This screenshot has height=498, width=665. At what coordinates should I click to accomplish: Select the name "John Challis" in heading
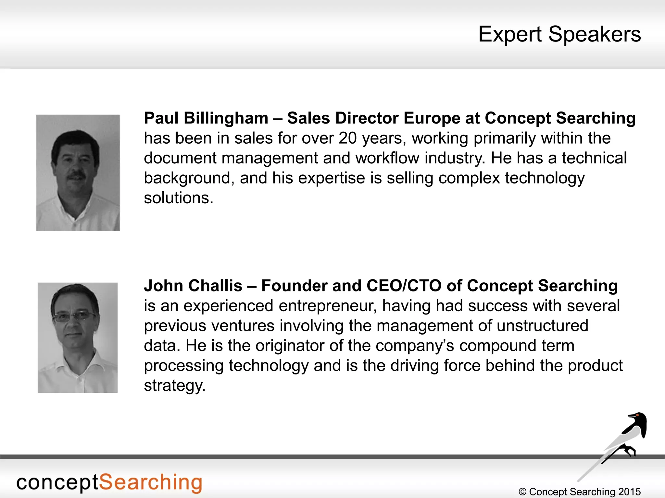pos(193,286)
